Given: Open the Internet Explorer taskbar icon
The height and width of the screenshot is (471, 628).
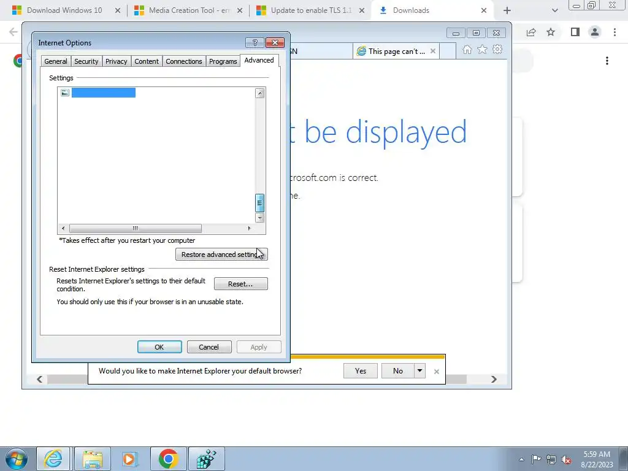Looking at the screenshot, I should (x=53, y=459).
